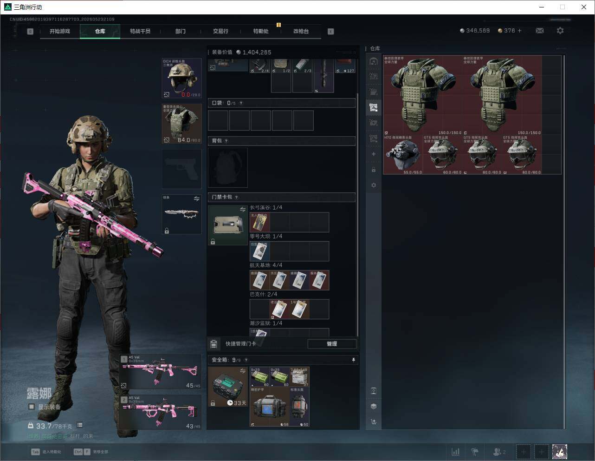Click the warehouse sort arrange icon
The image size is (595, 461).
pyautogui.click(x=374, y=422)
